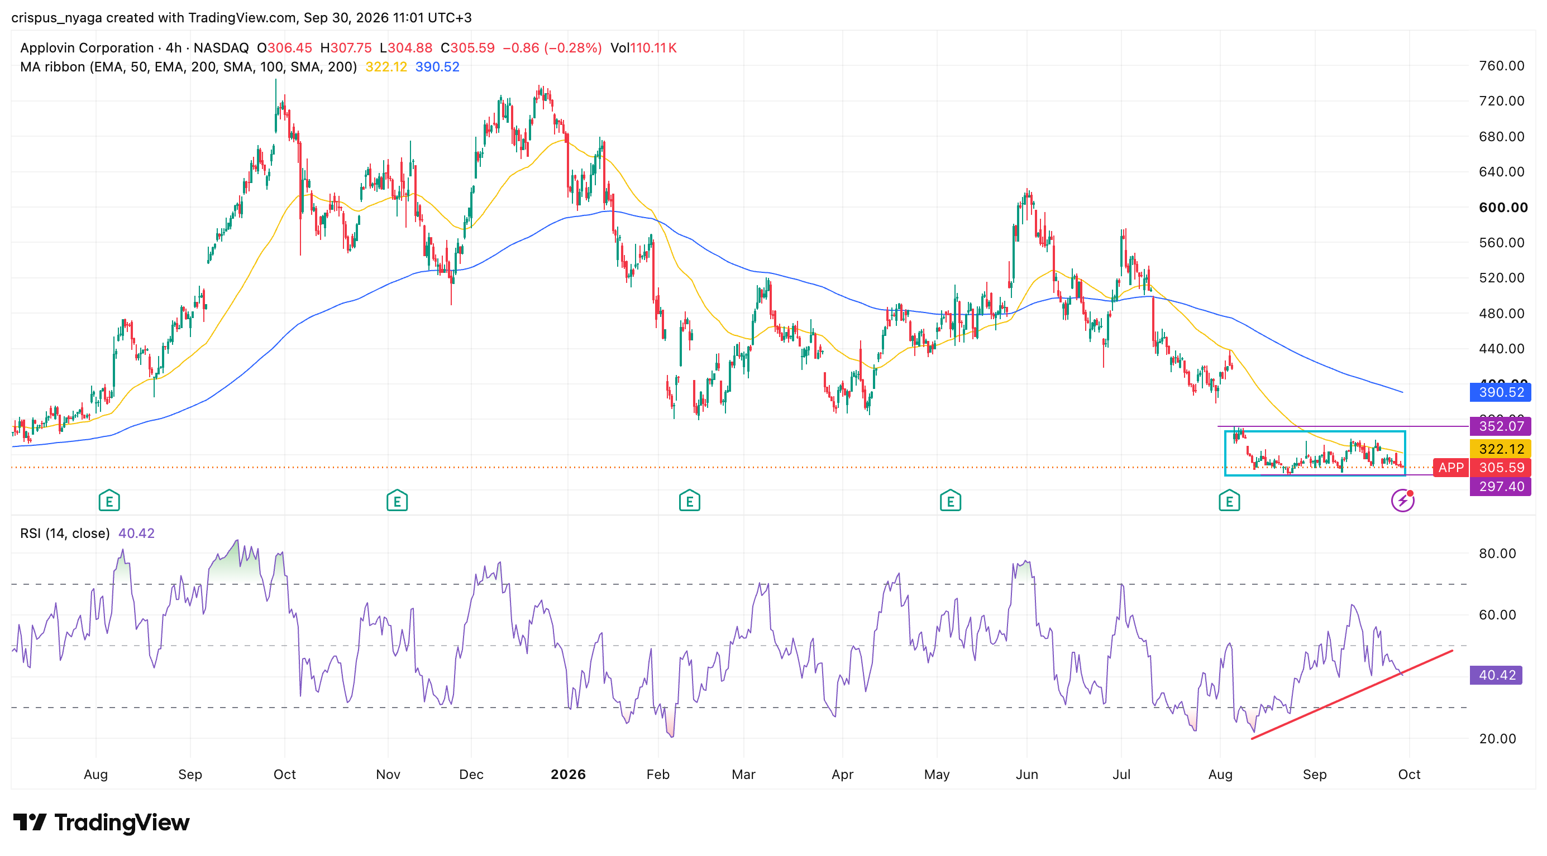Select the yellow 322.12 axis price label
Image resolution: width=1547 pixels, height=856 pixels.
[x=1501, y=449]
